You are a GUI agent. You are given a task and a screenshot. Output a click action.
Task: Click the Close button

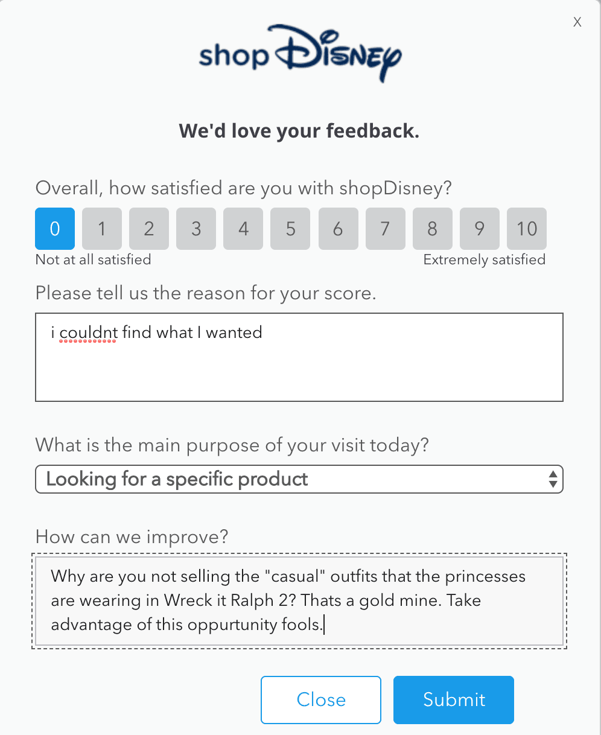tap(321, 700)
